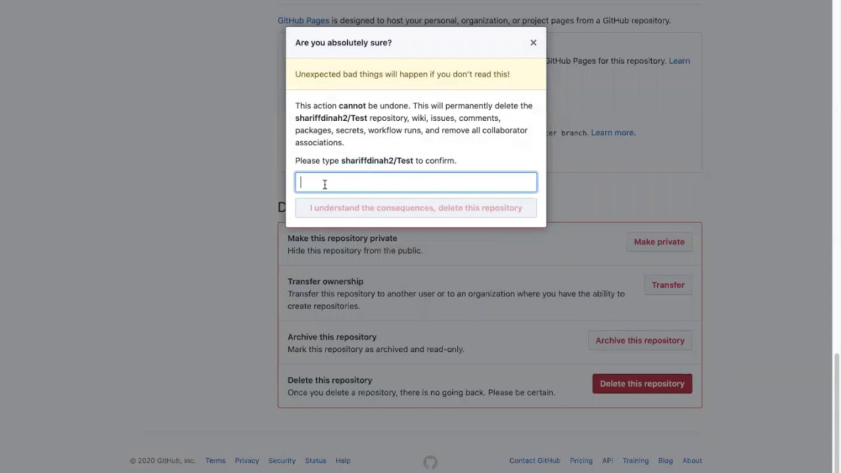Open the Help footer link
The height and width of the screenshot is (473, 841).
point(343,461)
